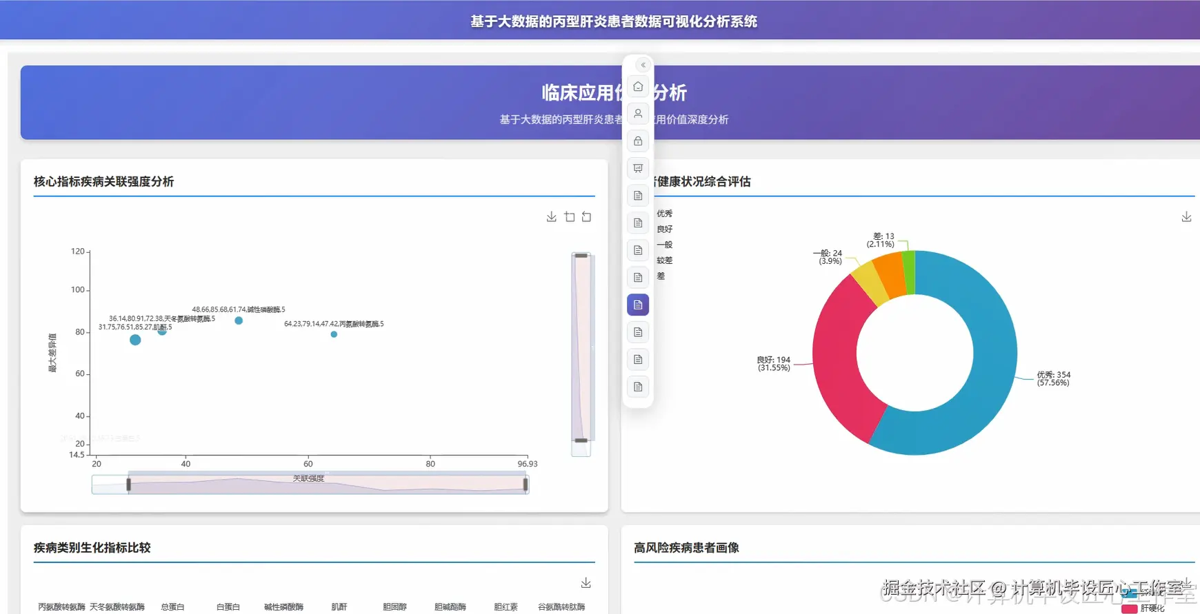Toggle 较差 legend item in donut chart
This screenshot has width=1200, height=614.
[x=664, y=260]
